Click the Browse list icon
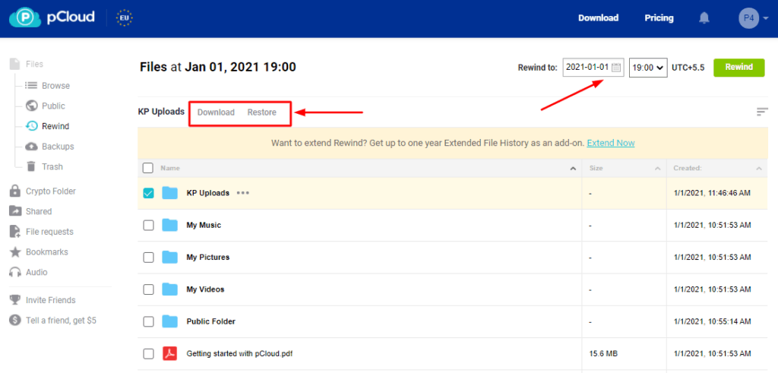This screenshot has width=778, height=373. click(31, 86)
